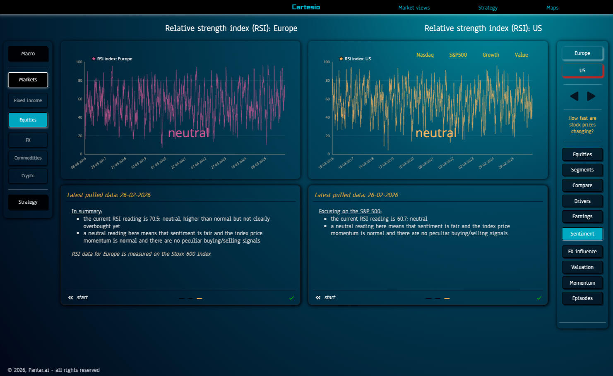Viewport: 613px width, 376px height.
Task: Select the Europe region toggle button
Action: [x=582, y=53]
